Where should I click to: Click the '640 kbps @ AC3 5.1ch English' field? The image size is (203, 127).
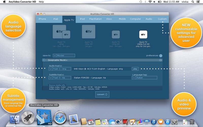101,69
